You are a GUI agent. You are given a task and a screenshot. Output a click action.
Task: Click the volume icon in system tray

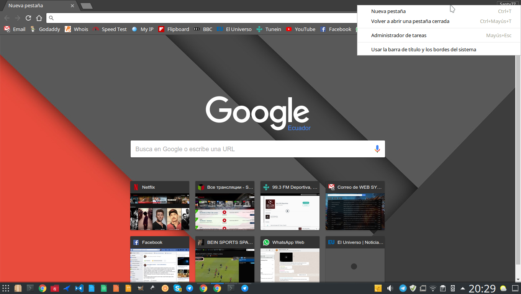point(390,288)
